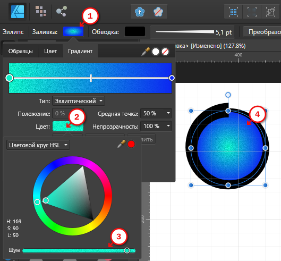Open the Обводка black stroke swatch

[135, 32]
